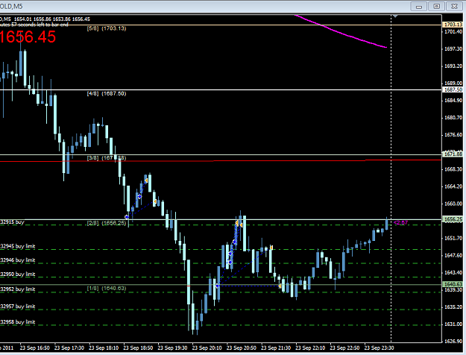Click the 23 Sep 18:10 time label
Viewport: 466px width, 355px height.
pyautogui.click(x=104, y=348)
